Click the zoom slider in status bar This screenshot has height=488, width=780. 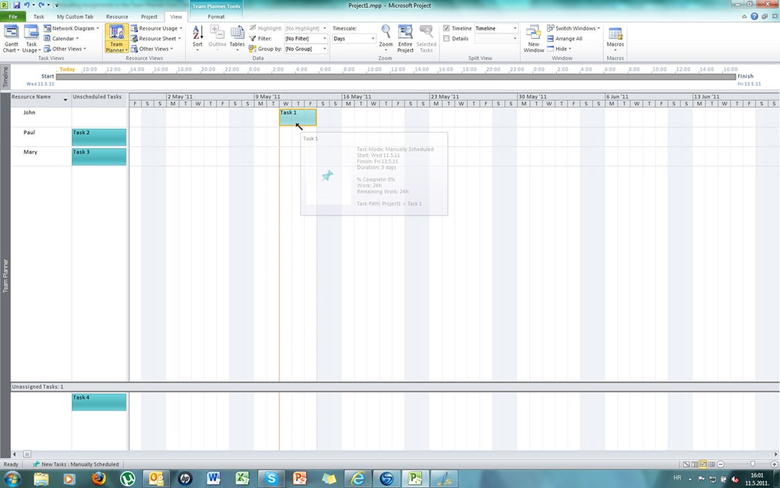click(x=753, y=464)
